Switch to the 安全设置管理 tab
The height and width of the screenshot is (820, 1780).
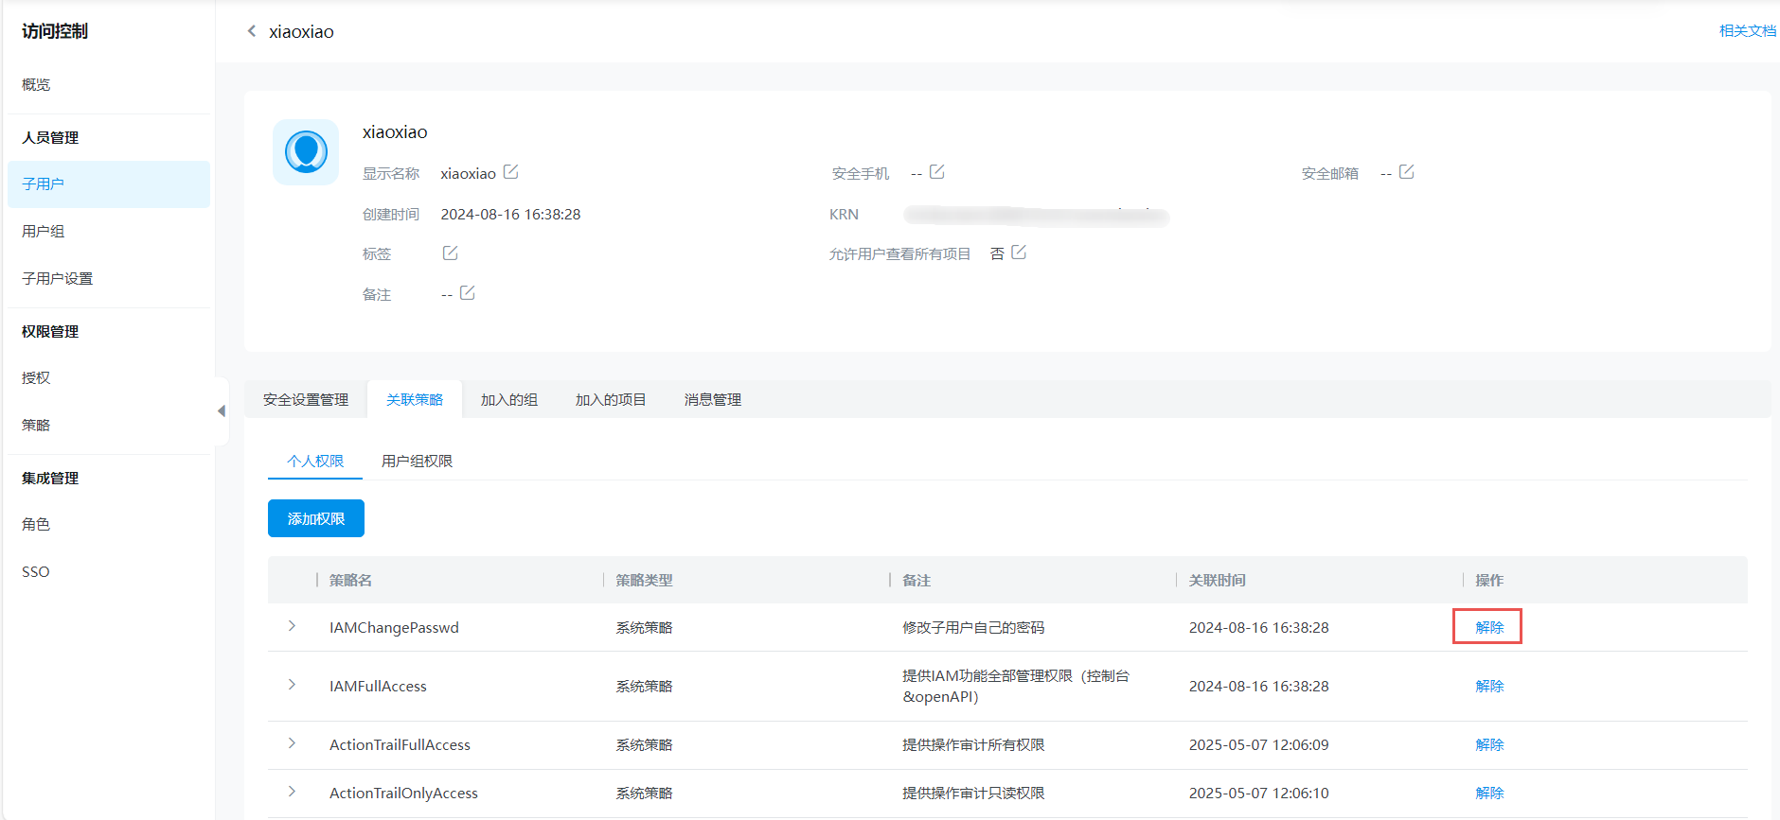pyautogui.click(x=306, y=400)
